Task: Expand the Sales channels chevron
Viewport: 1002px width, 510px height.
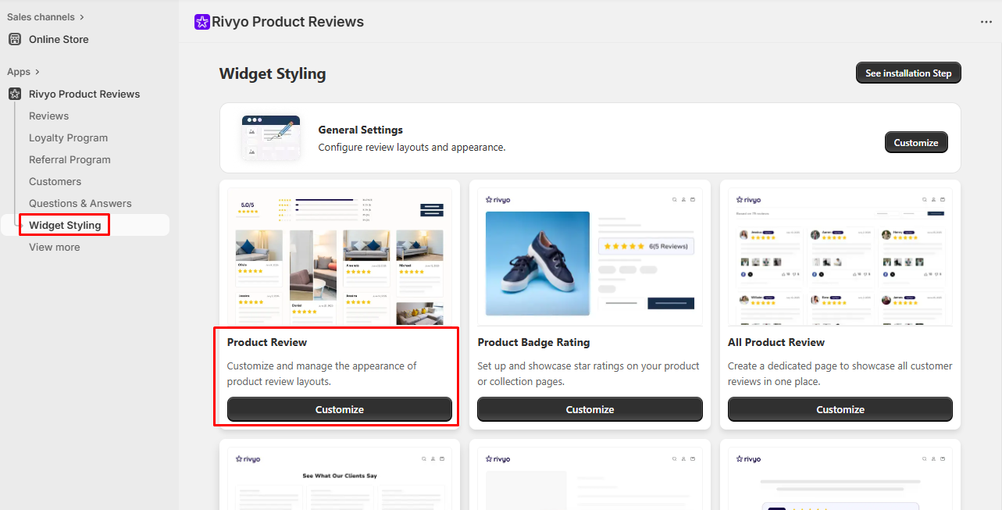Action: pyautogui.click(x=82, y=17)
